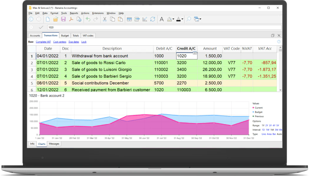Screen dimensions: 309x176
Task: Open the Reports menu
Action: coord(74,13)
